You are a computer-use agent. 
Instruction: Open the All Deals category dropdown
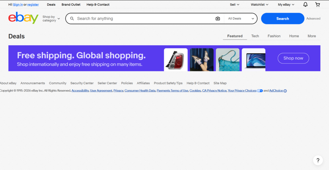[x=241, y=19]
